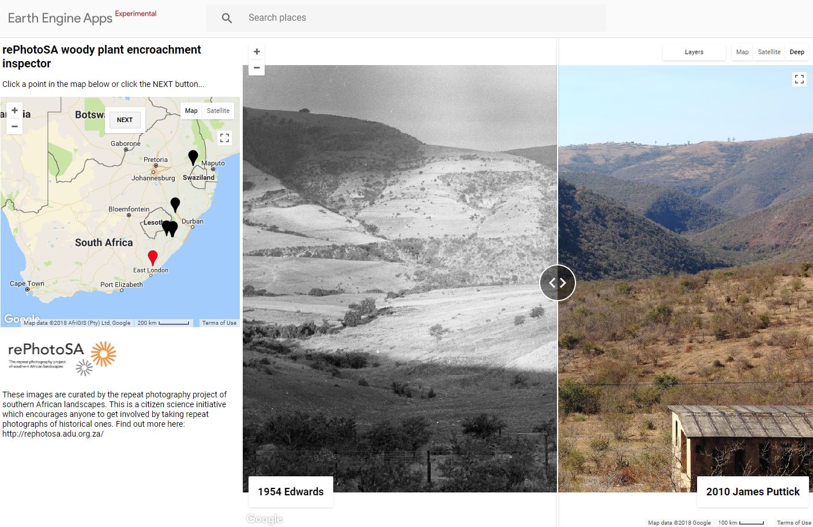Grab the split-view swipe slider handle
The height and width of the screenshot is (527, 813).
[557, 283]
